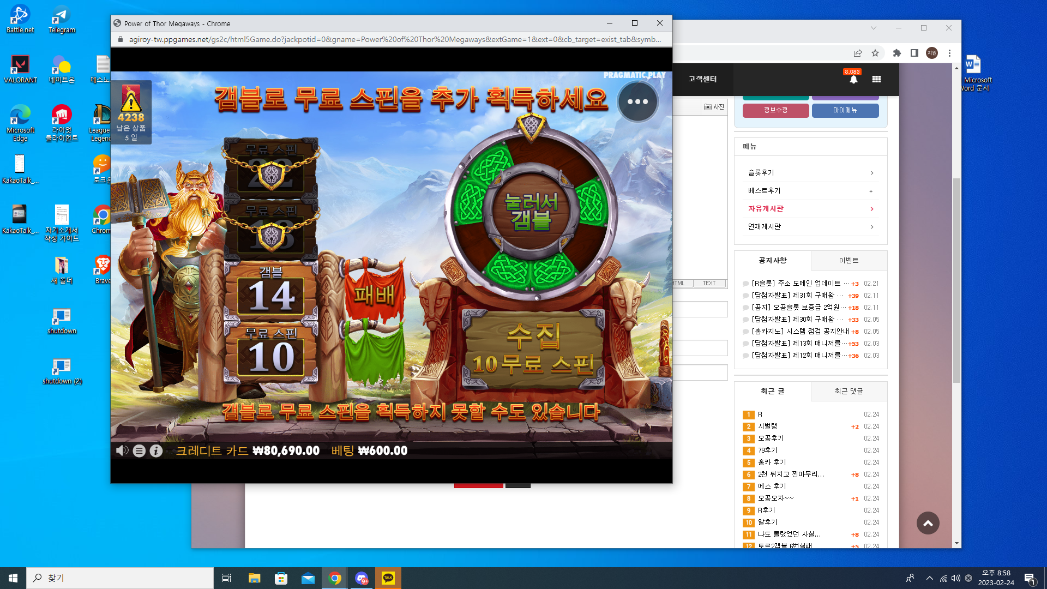Open the recent post 79후기
This screenshot has width=1047, height=589.
tap(767, 450)
